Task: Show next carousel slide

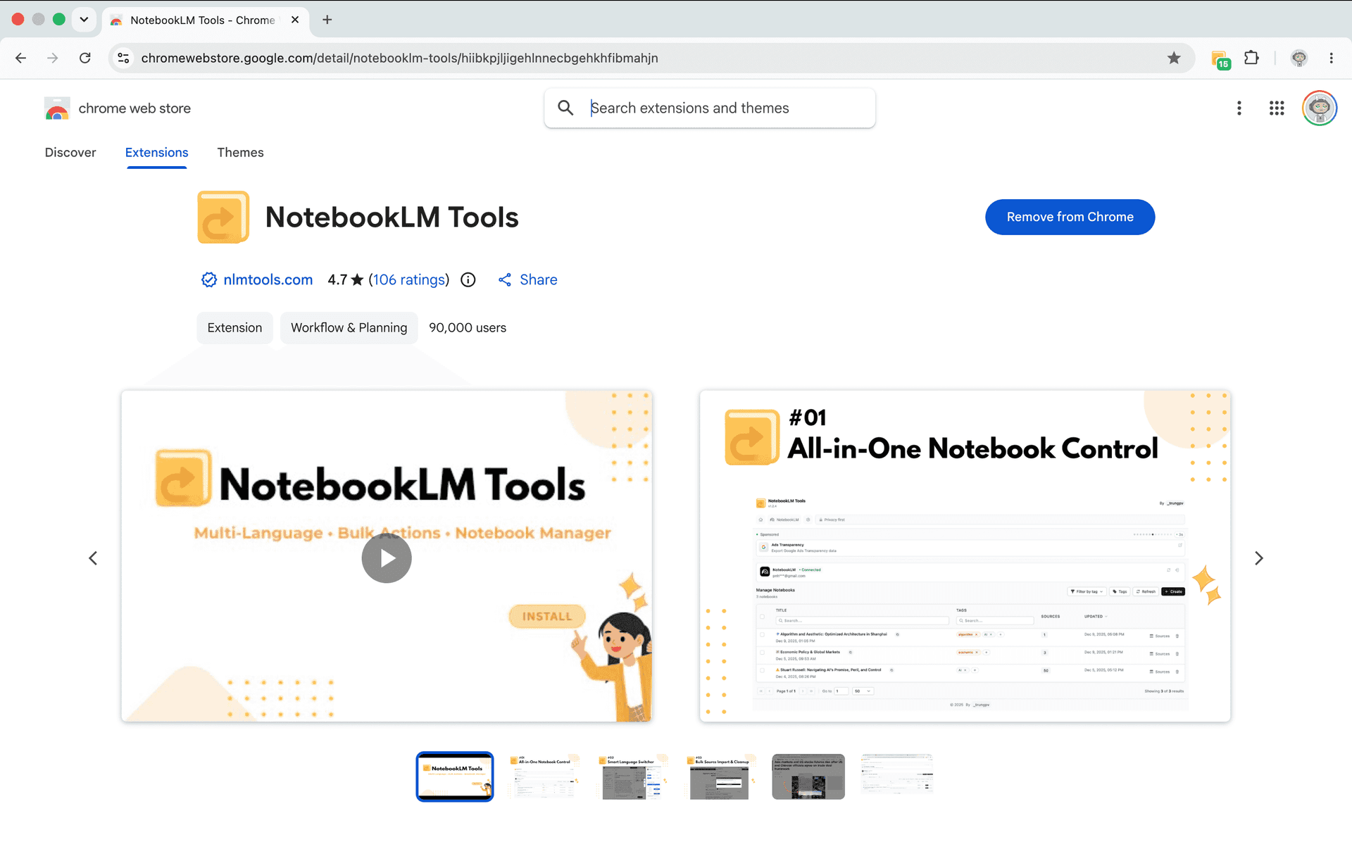Action: point(1259,558)
